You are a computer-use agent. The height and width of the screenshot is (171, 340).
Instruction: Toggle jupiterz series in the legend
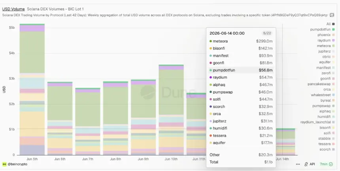coord(326,51)
